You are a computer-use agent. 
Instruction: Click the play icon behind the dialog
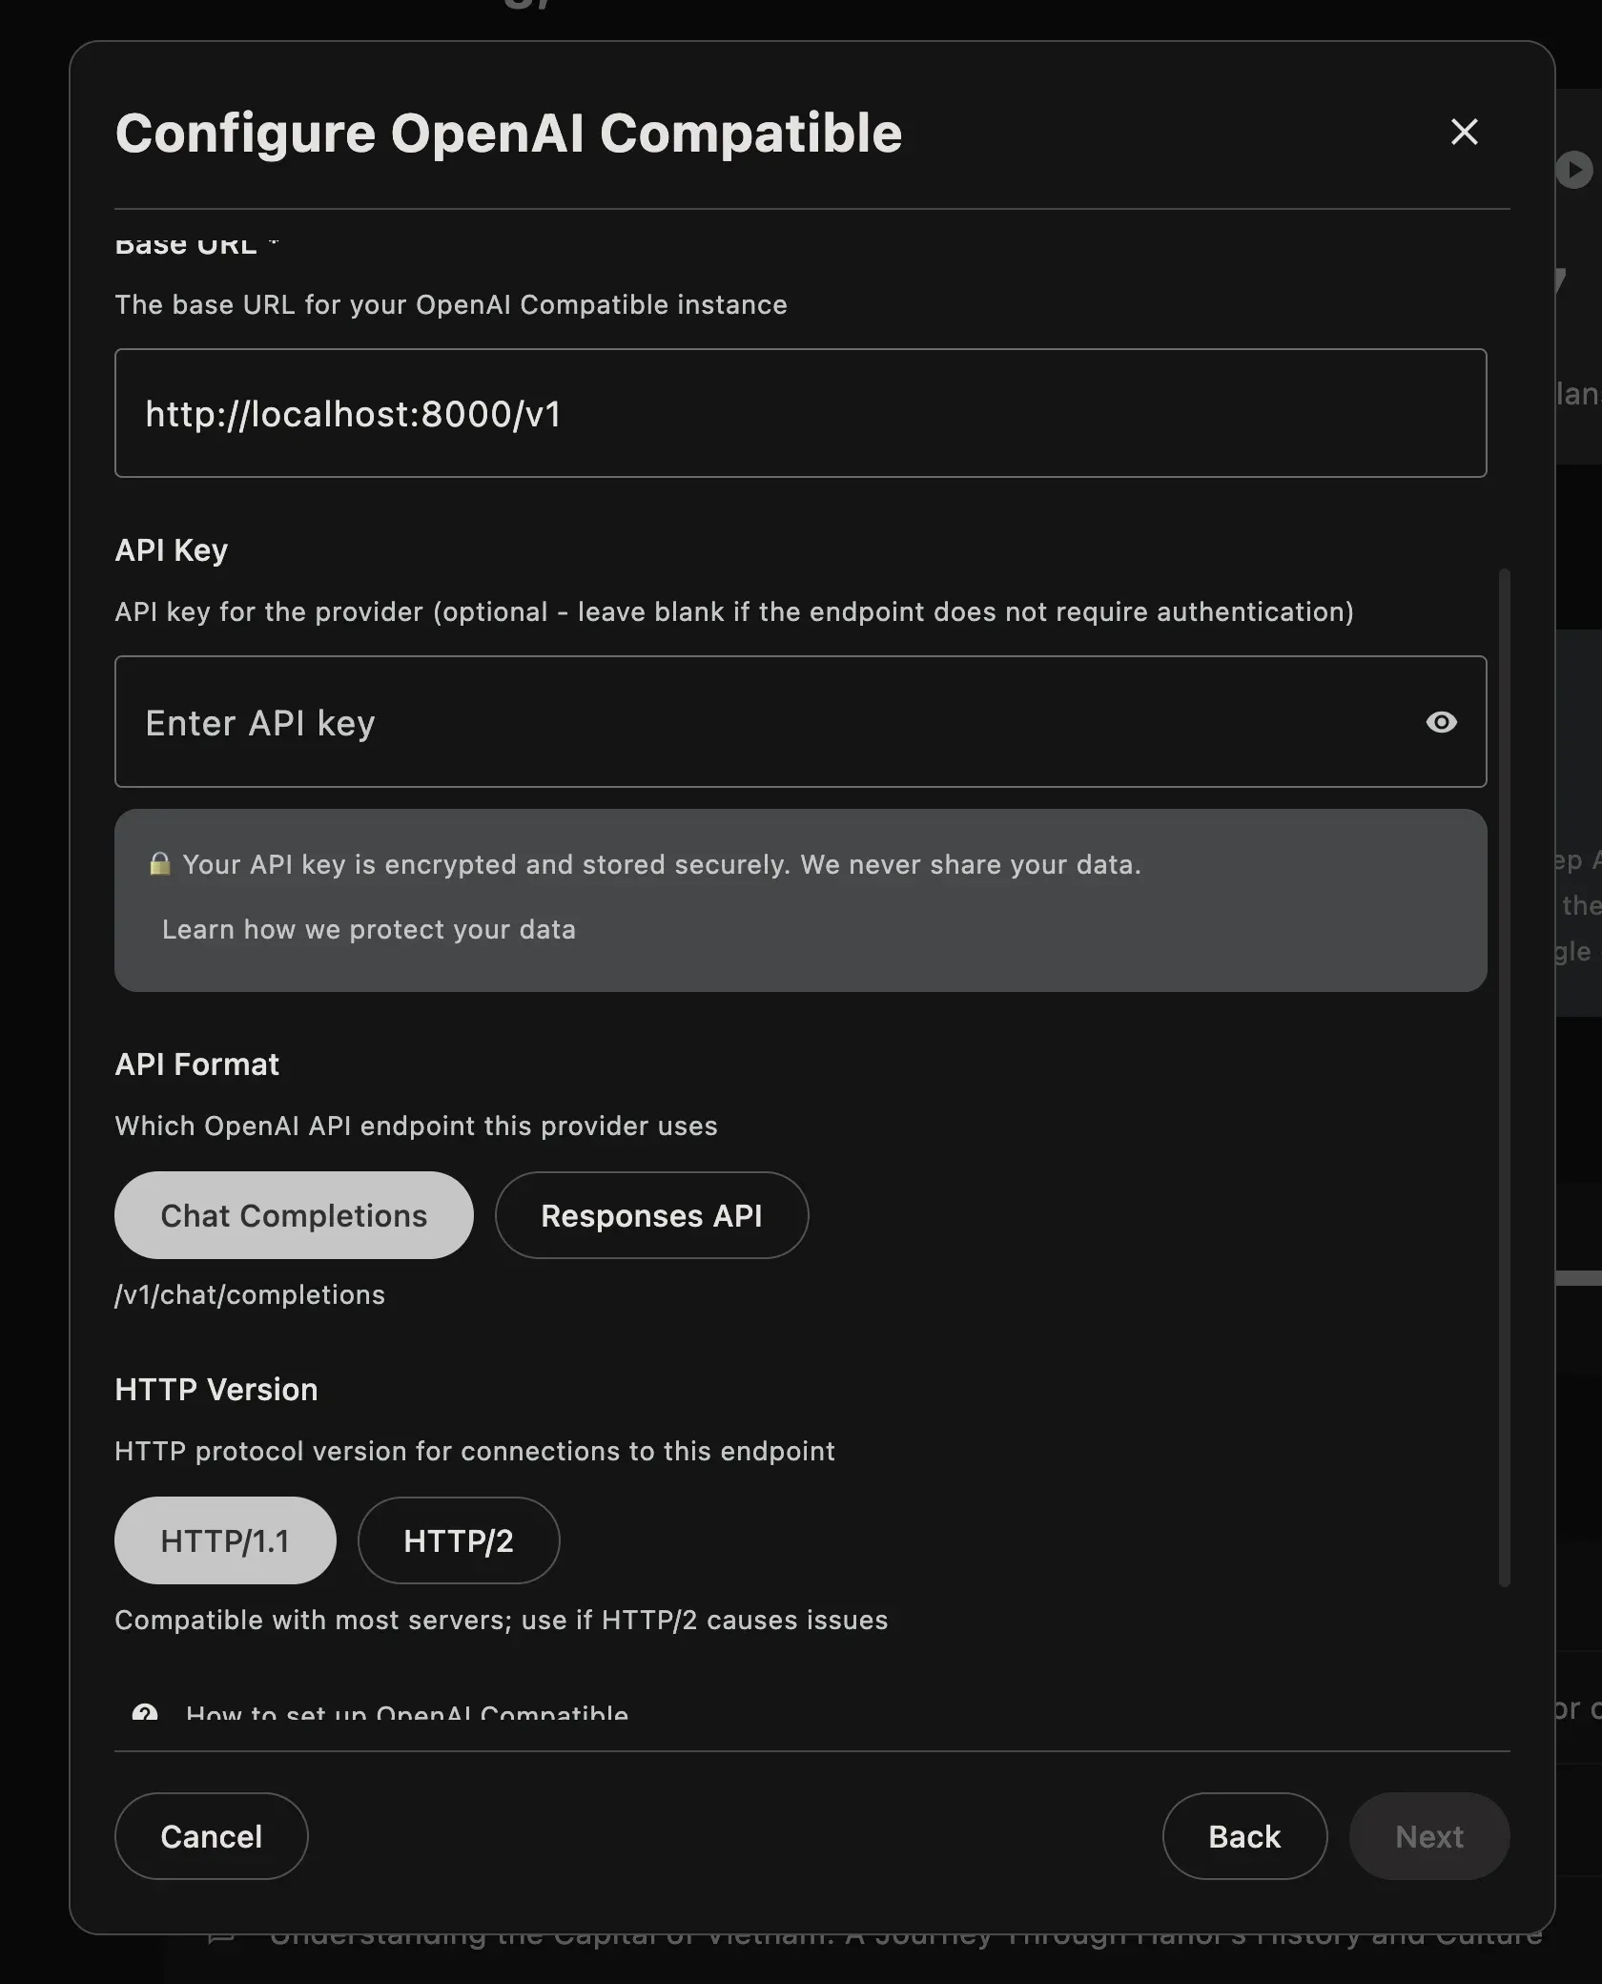1574,170
